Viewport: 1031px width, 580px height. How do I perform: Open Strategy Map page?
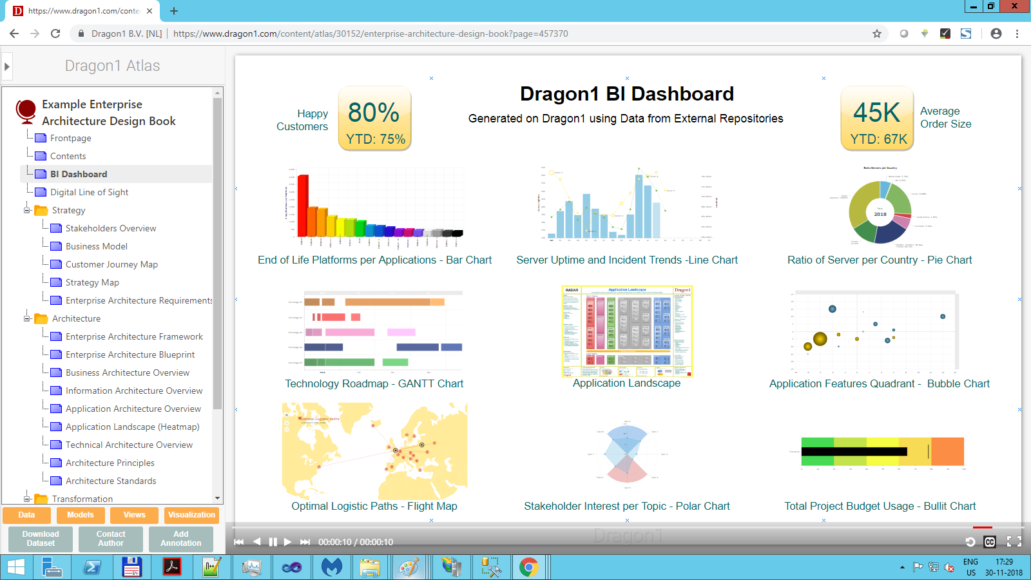[92, 282]
